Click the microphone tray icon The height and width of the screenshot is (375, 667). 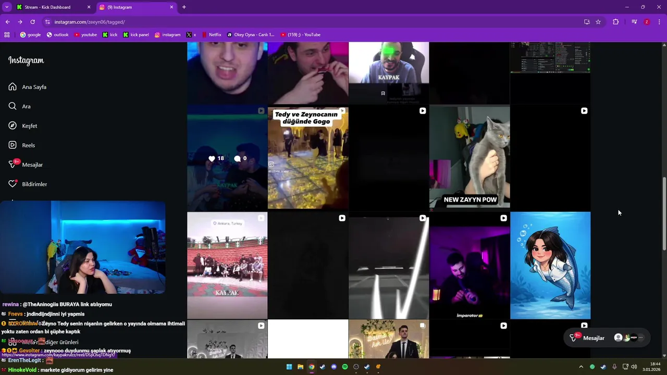(x=614, y=367)
